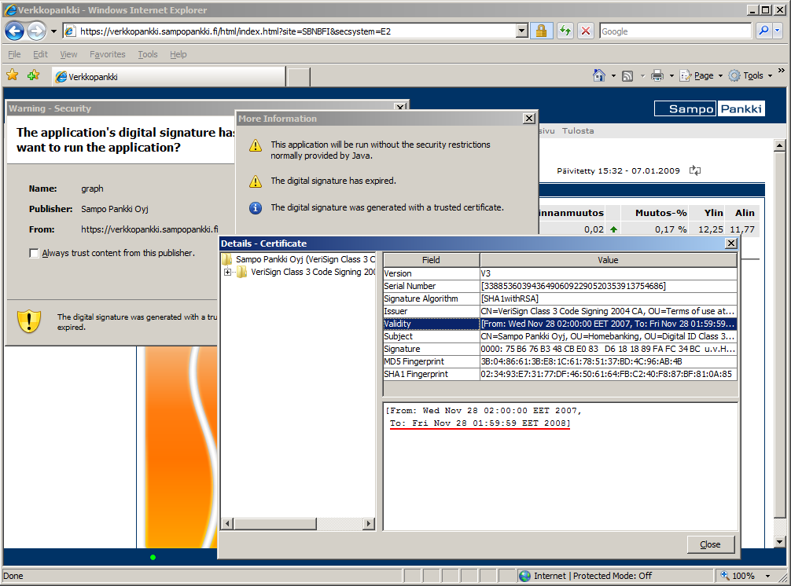Screen dimensions: 791x586
Task: Open the Help menu
Action: coord(178,54)
